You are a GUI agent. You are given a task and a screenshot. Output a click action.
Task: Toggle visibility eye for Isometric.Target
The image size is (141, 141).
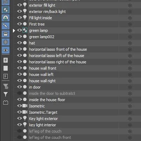pyautogui.click(x=20, y=112)
